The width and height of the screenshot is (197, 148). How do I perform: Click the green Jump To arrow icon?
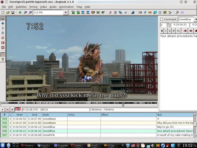coord(20,12)
